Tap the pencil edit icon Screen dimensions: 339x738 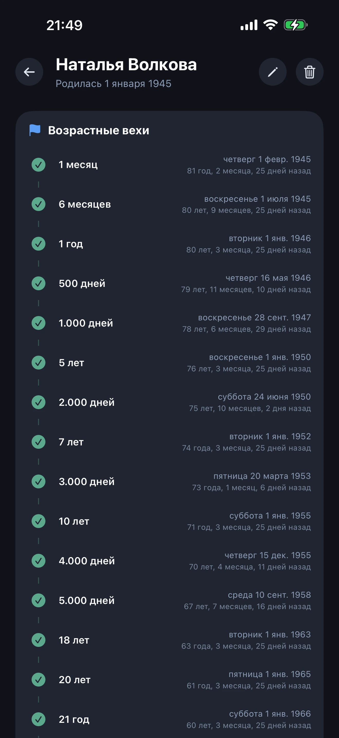(272, 72)
